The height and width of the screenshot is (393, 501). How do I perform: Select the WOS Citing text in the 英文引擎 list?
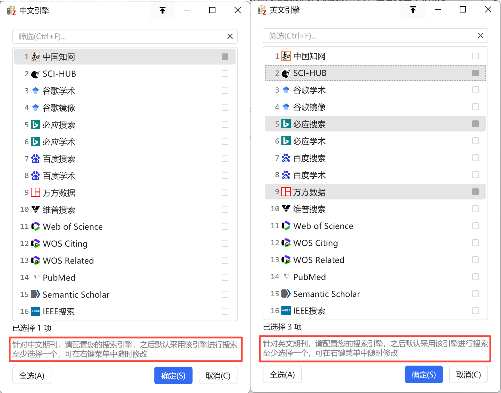(316, 243)
